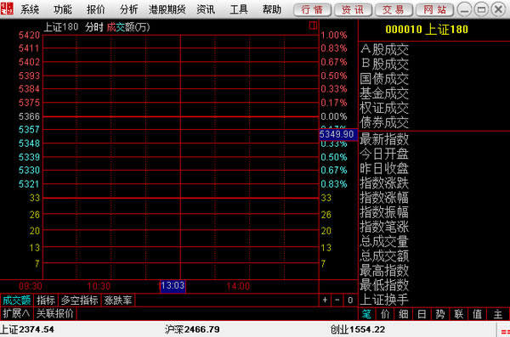This screenshot has height=337, width=510.
Task: Switch to the 日 tab
Action: point(422,314)
